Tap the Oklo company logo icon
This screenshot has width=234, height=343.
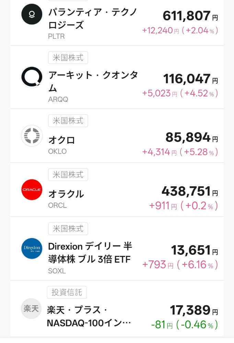(x=32, y=136)
